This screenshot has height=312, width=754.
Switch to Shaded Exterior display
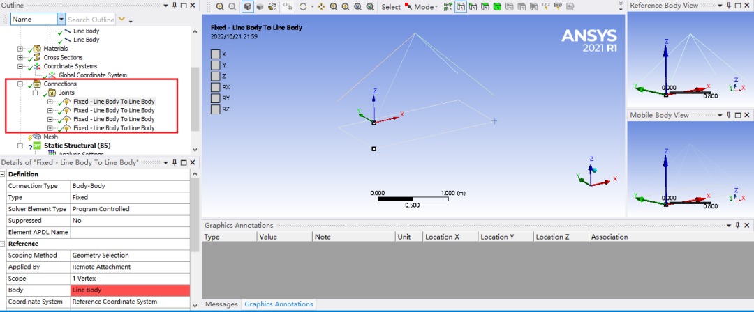click(260, 7)
